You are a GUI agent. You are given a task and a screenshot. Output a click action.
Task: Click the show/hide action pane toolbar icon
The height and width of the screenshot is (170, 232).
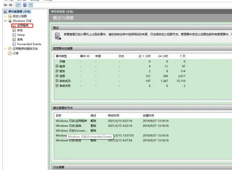pos(30,5)
